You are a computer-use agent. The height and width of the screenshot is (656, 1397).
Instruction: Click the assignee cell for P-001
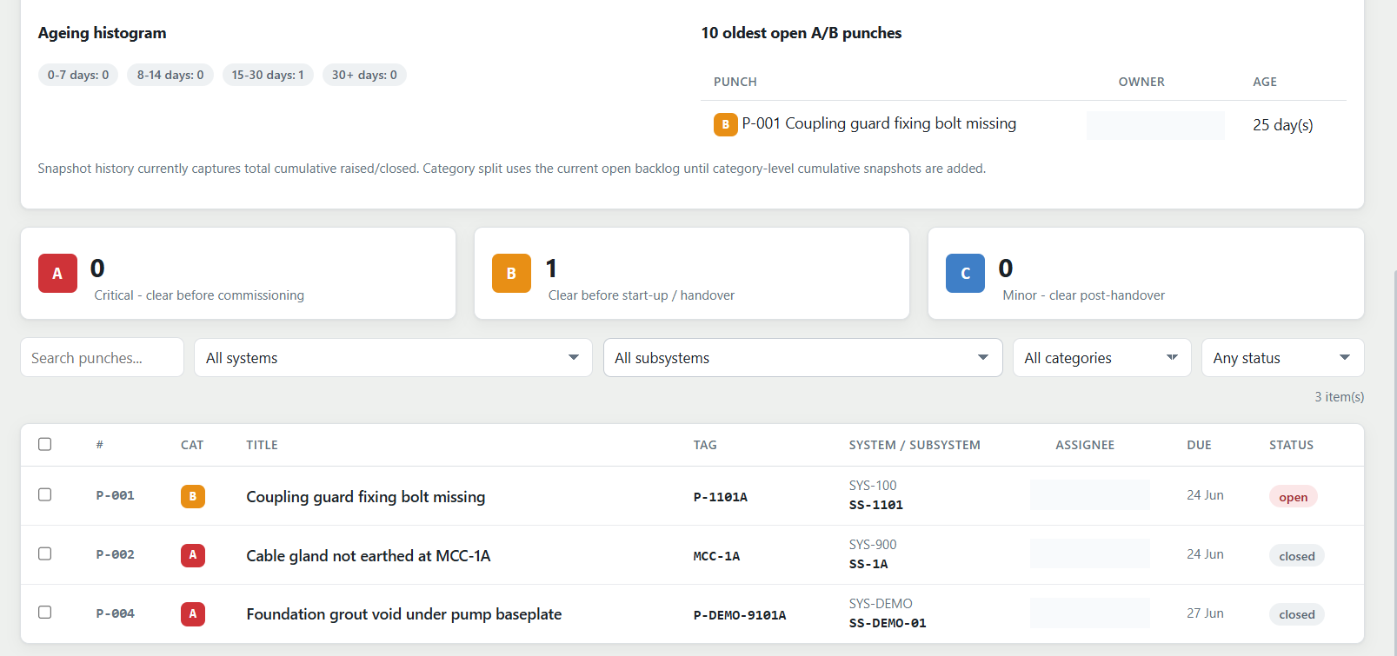click(1090, 495)
